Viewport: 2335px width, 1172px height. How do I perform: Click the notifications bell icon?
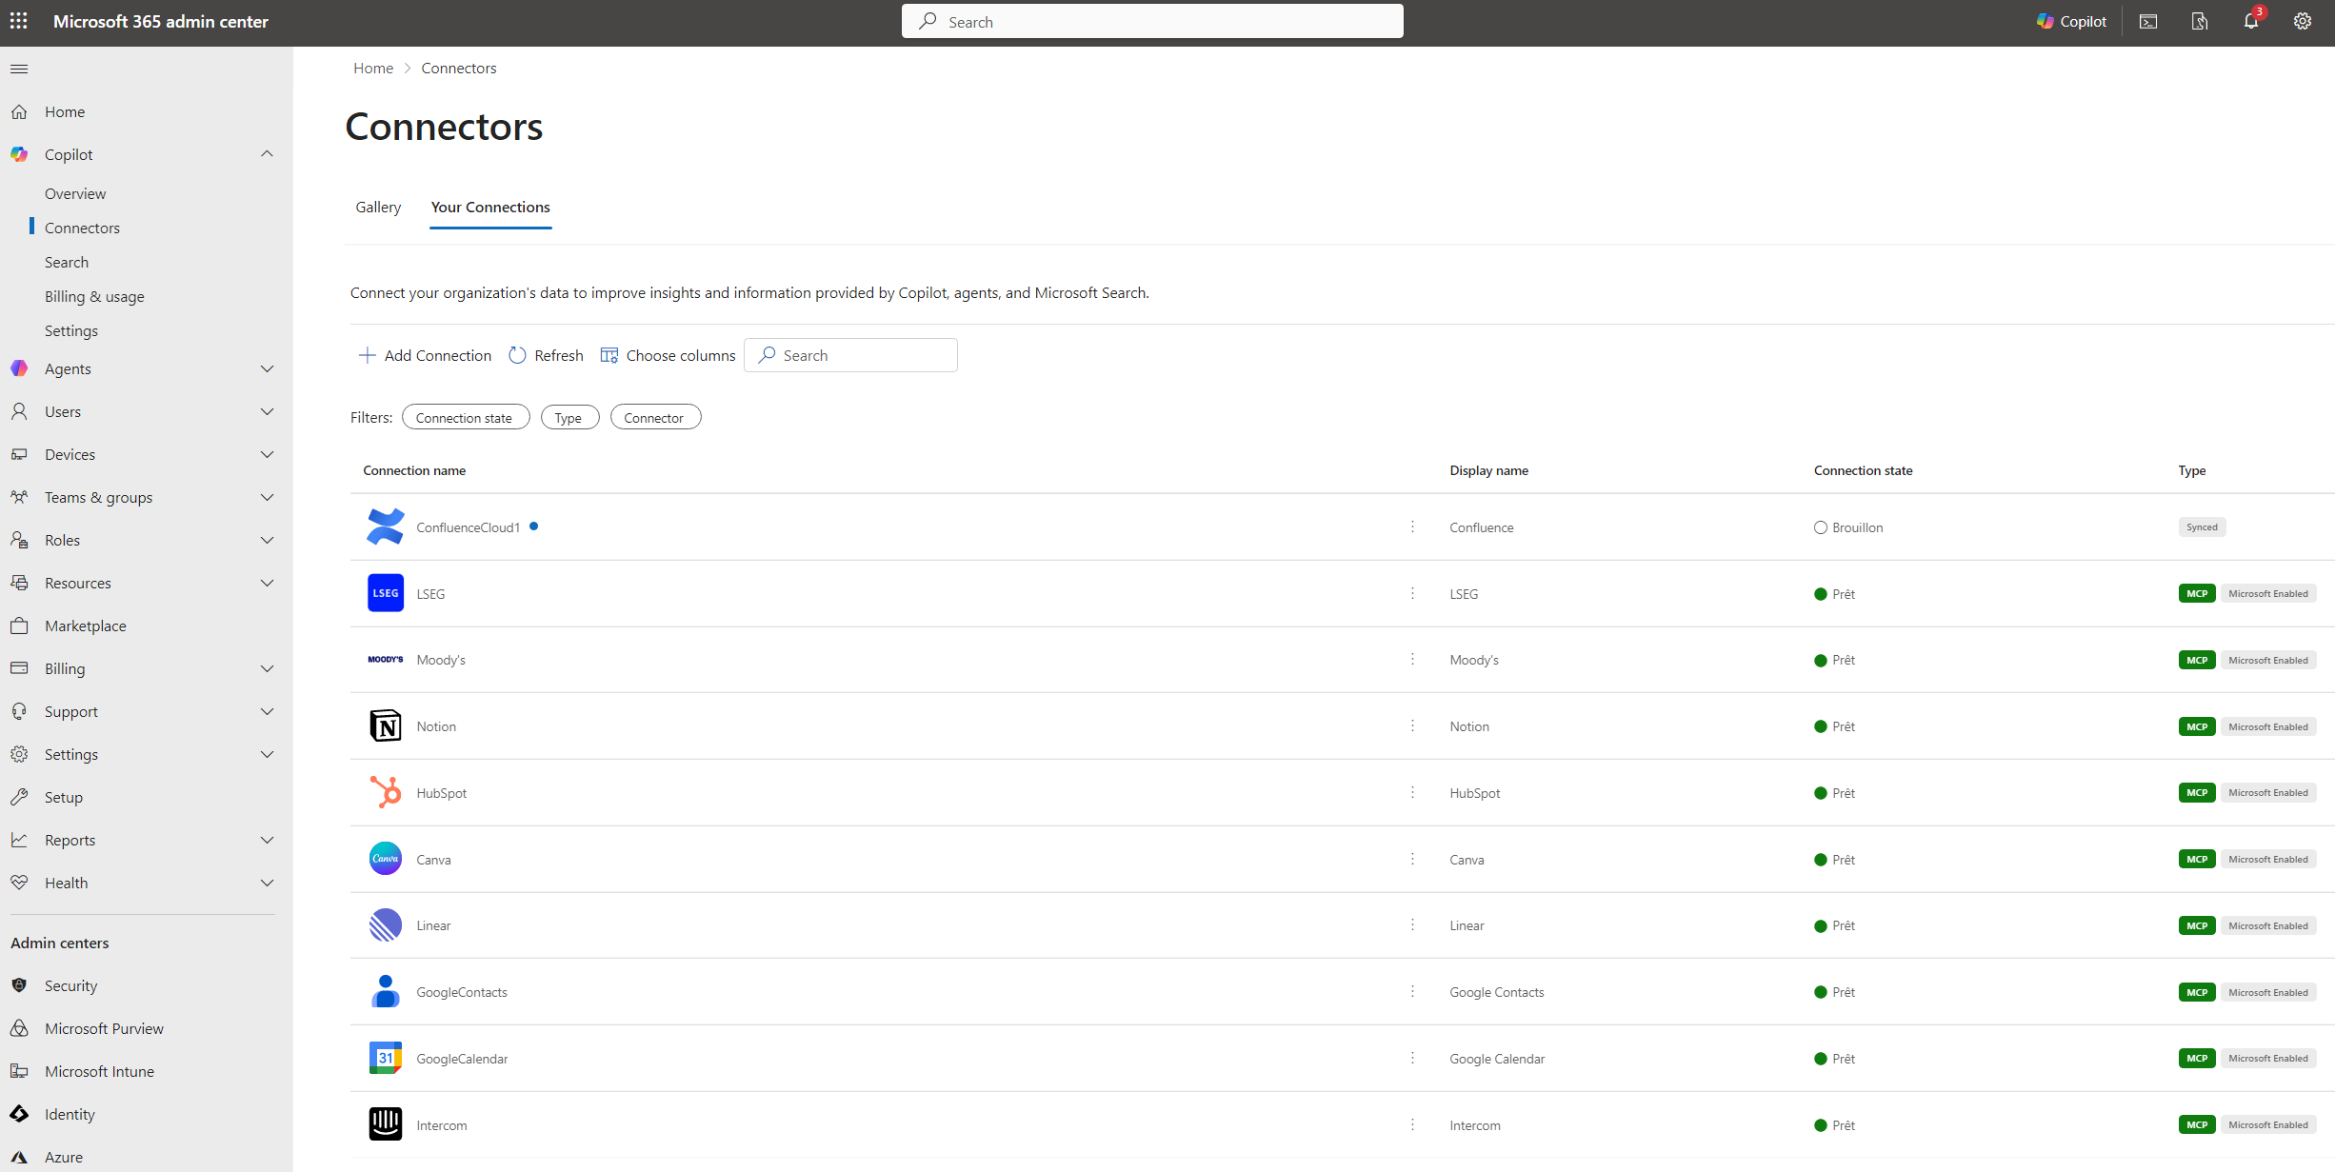2250,21
